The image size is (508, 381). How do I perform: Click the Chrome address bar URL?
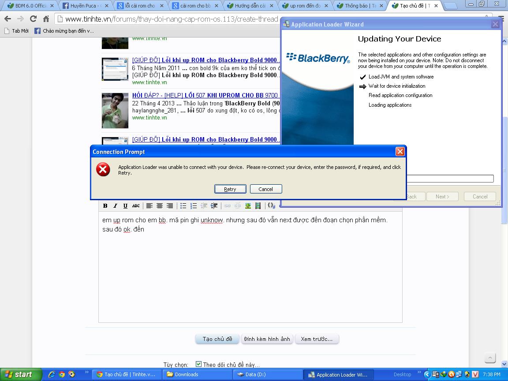pyautogui.click(x=172, y=19)
